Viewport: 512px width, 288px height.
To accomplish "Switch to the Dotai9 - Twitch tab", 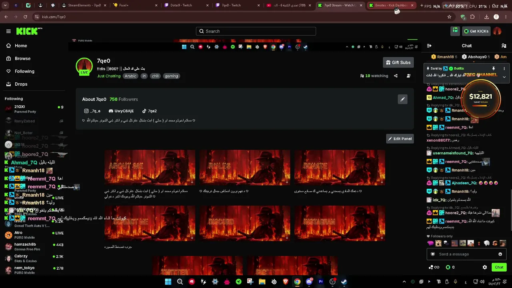I will coord(186,6).
